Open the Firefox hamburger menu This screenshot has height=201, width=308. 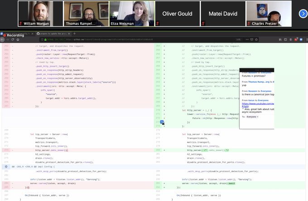pos(307,40)
